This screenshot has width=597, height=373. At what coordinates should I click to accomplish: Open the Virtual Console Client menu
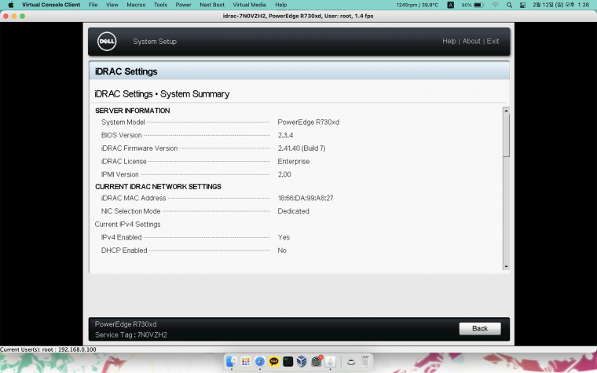tap(51, 5)
